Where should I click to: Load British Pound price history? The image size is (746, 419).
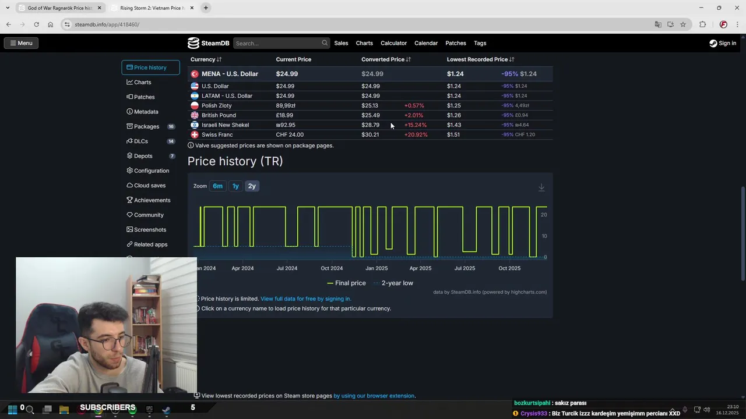219,115
